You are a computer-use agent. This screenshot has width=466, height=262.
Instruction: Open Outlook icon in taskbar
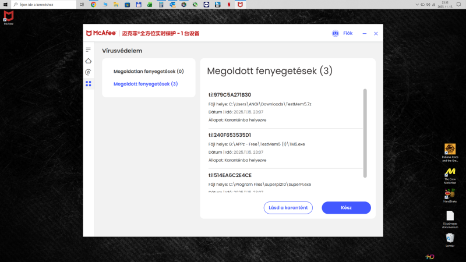(x=172, y=5)
